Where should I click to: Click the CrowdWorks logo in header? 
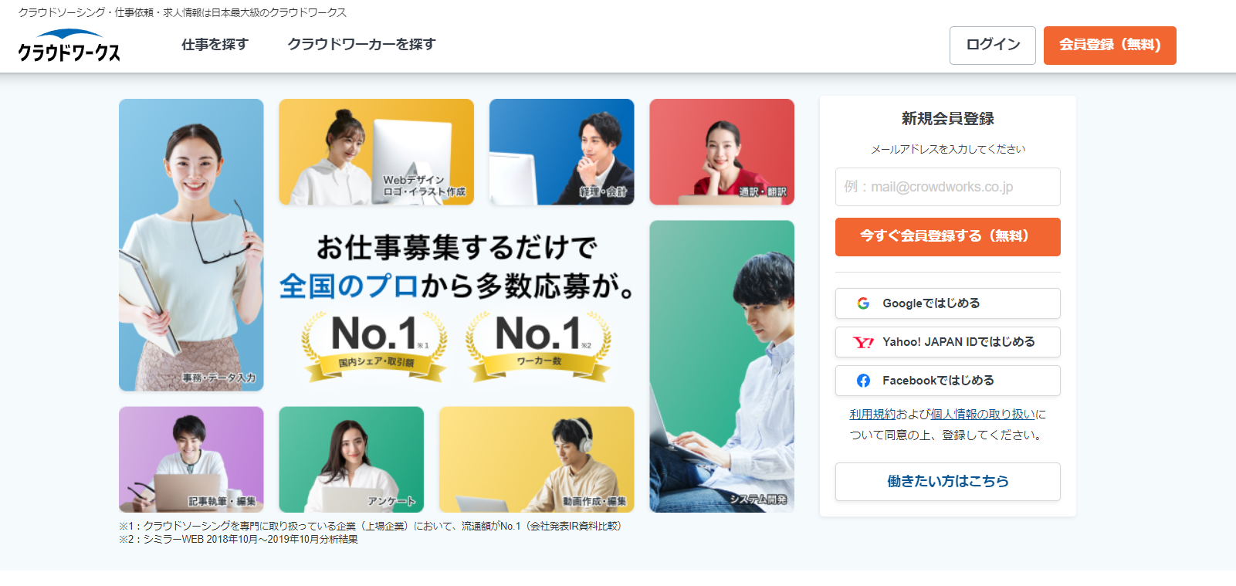pyautogui.click(x=69, y=46)
